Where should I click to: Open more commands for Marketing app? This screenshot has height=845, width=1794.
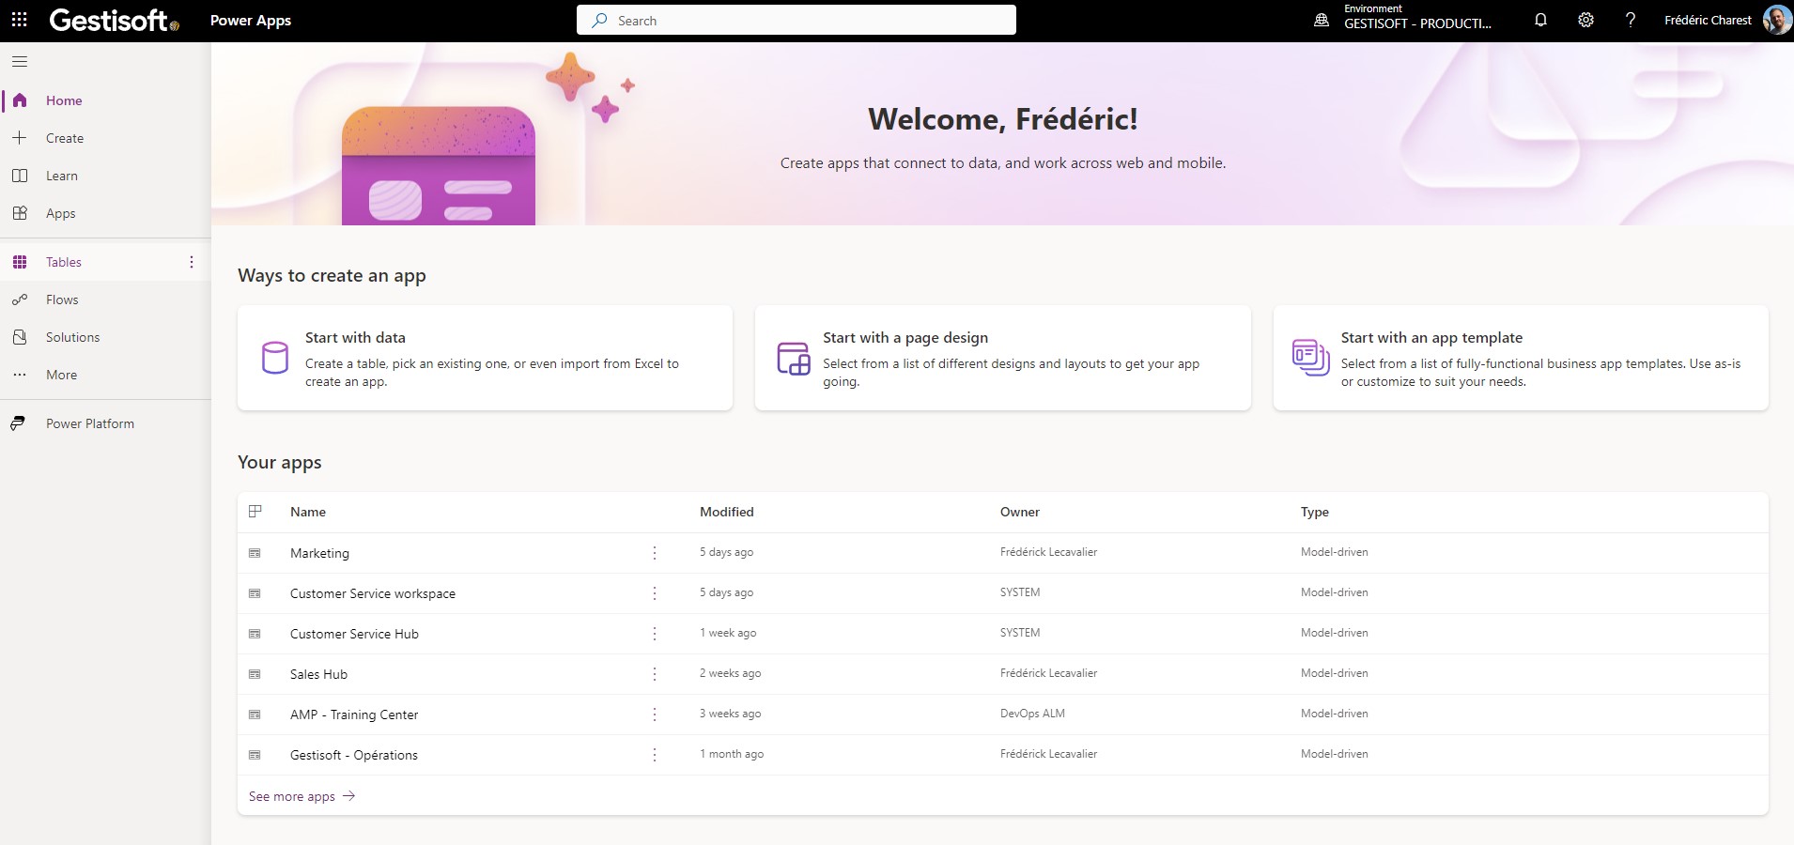(655, 553)
